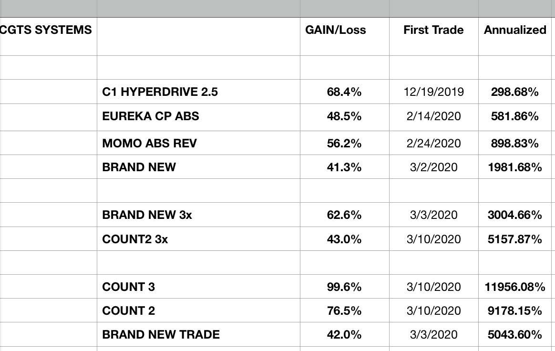Image resolution: width=555 pixels, height=351 pixels.
Task: Click the First Trade column header cell
Action: tap(433, 30)
